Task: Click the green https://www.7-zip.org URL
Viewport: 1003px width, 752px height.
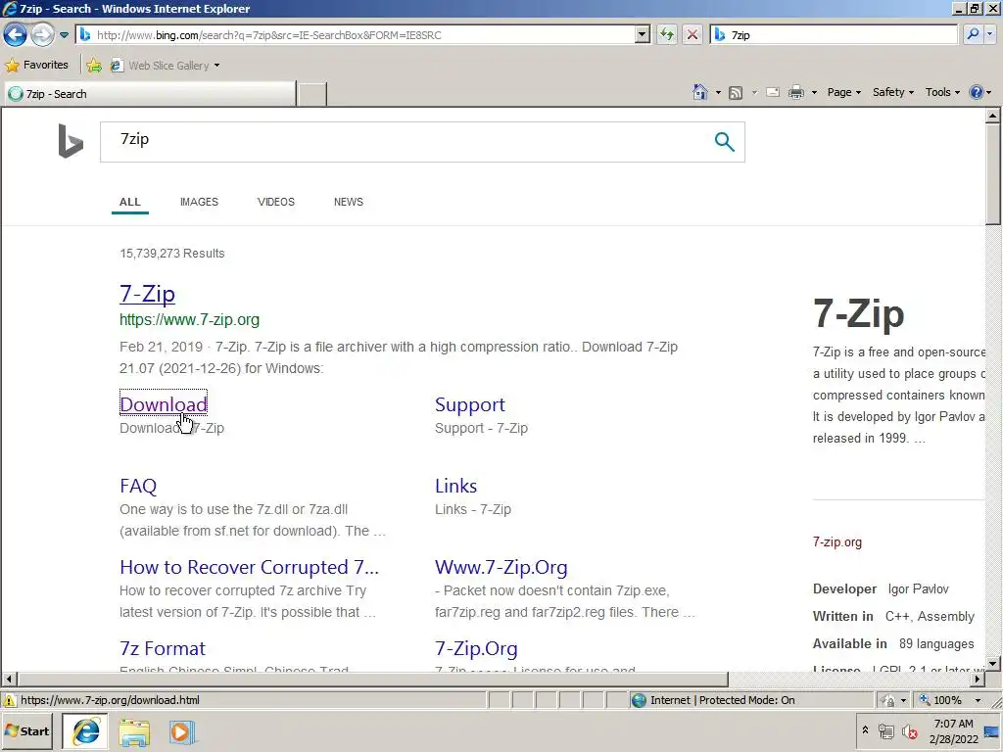Action: tap(189, 319)
